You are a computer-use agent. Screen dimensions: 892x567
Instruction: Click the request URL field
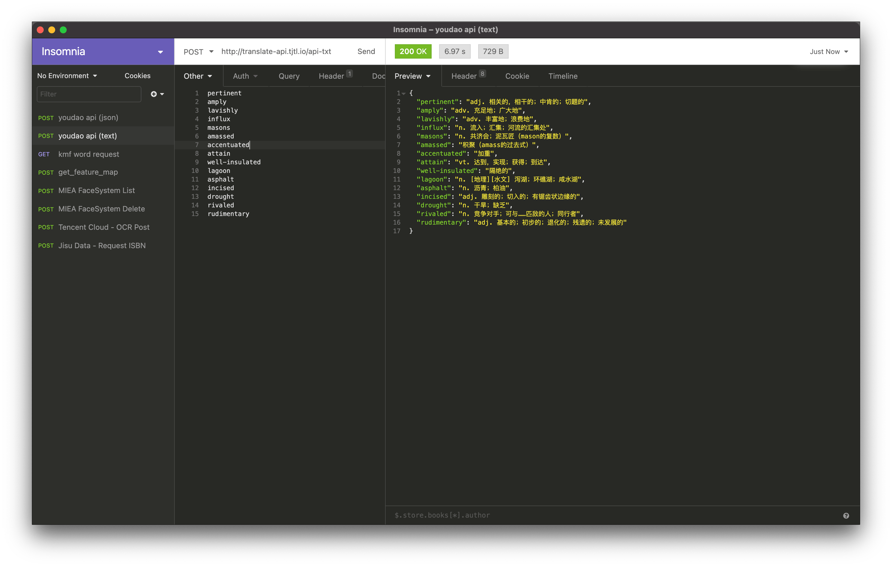(276, 52)
